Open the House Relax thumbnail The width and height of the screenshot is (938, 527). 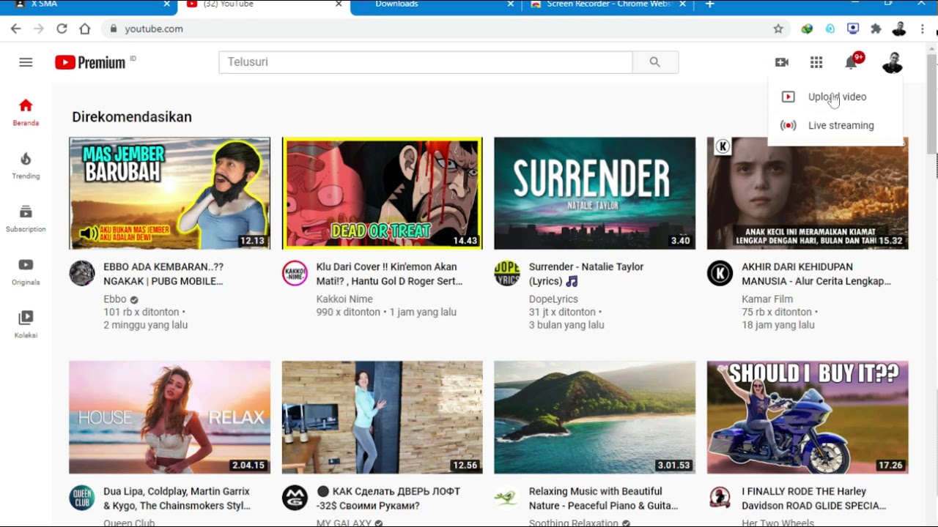[x=169, y=417]
